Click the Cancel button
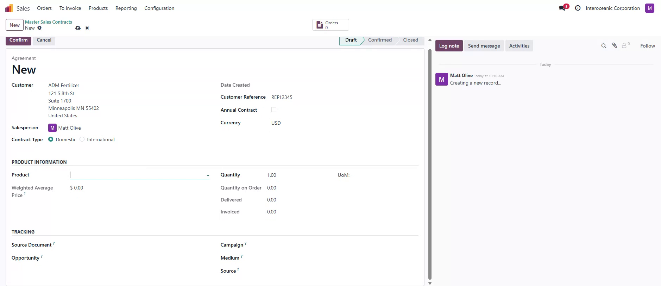 tap(44, 40)
